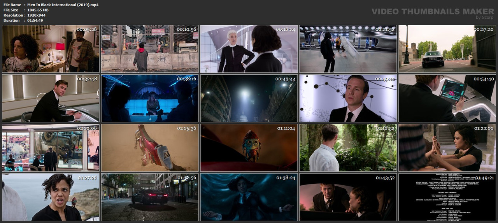Select the night street car frame at 01:32:56
Screen dimensions: 498x223
[150, 197]
